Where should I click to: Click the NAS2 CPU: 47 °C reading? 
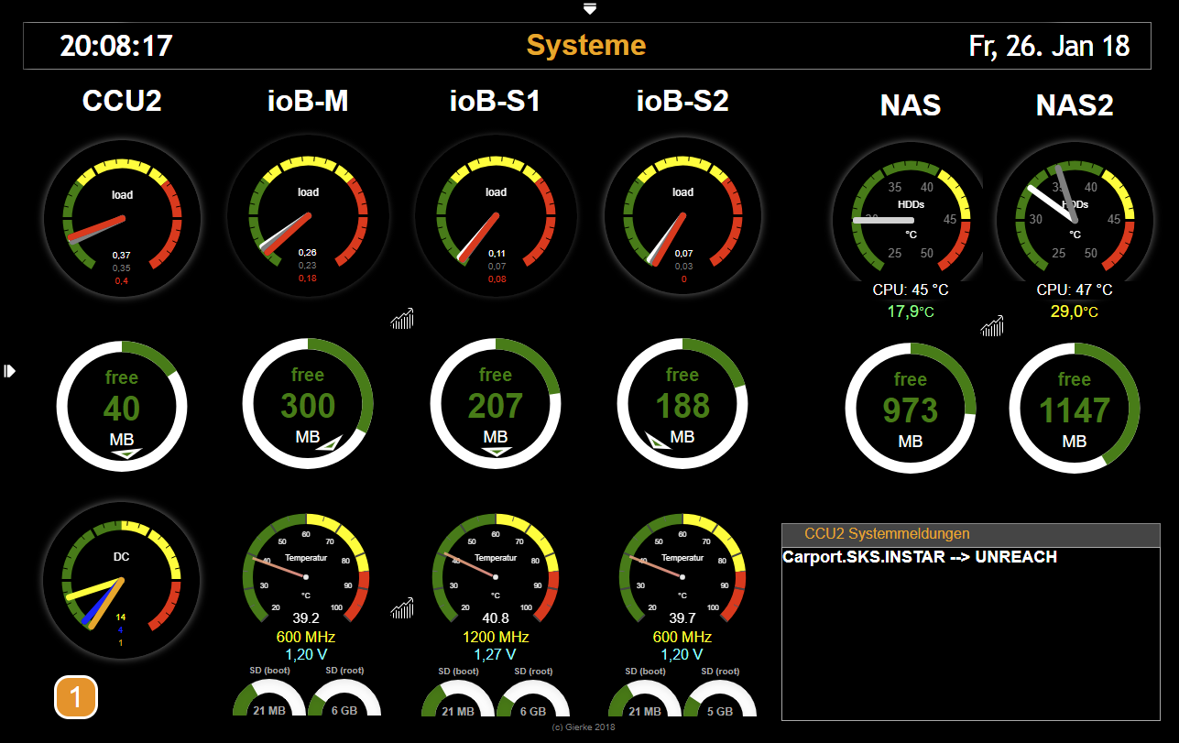coord(1075,290)
